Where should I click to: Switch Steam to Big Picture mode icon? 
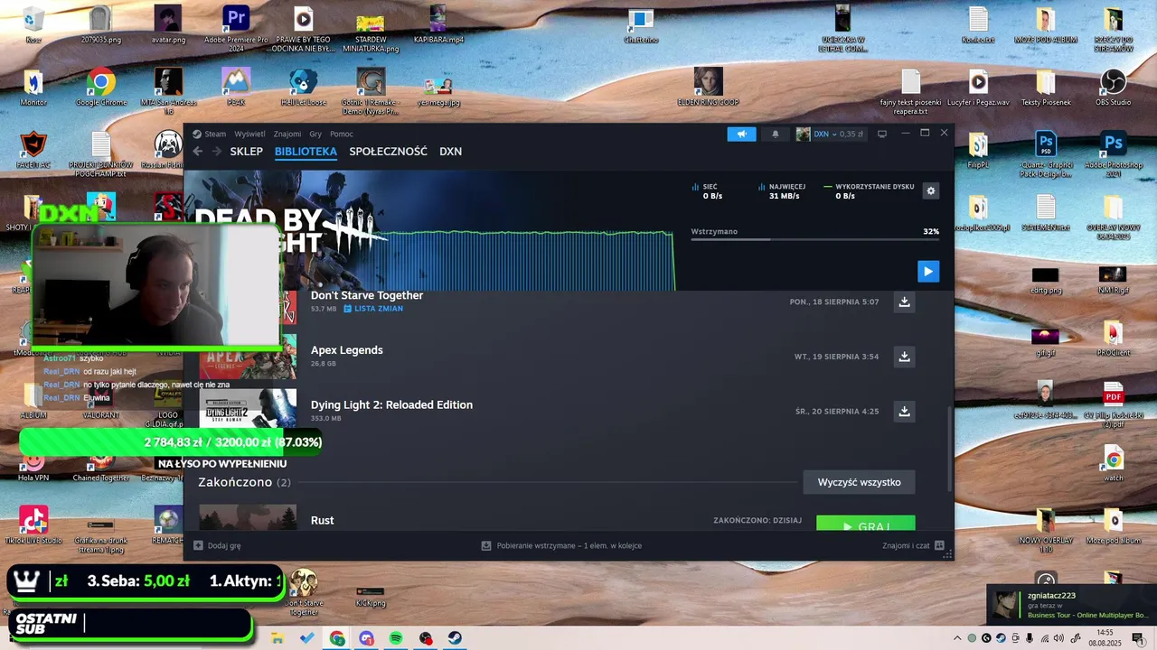tap(882, 134)
